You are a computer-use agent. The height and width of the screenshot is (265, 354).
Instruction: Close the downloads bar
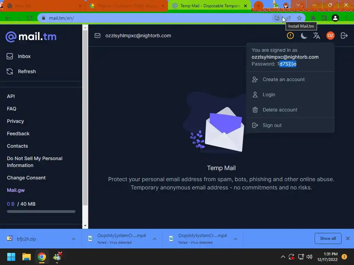[x=348, y=238]
